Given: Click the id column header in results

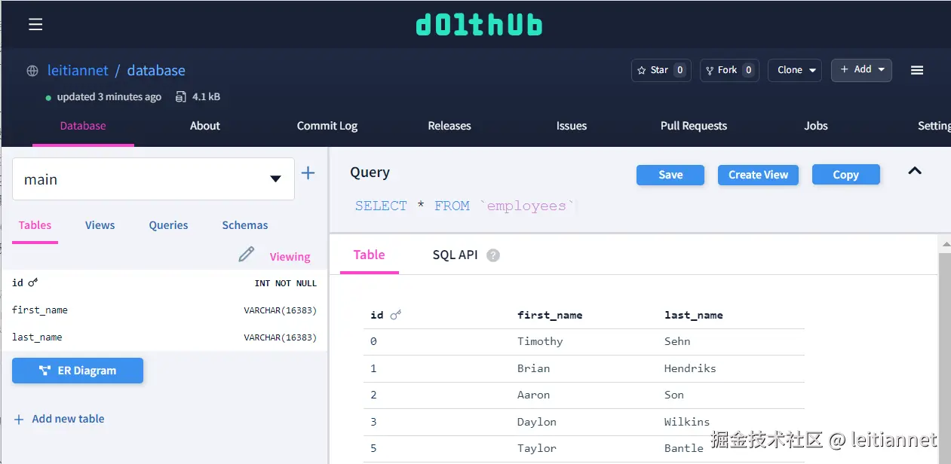Looking at the screenshot, I should point(377,315).
